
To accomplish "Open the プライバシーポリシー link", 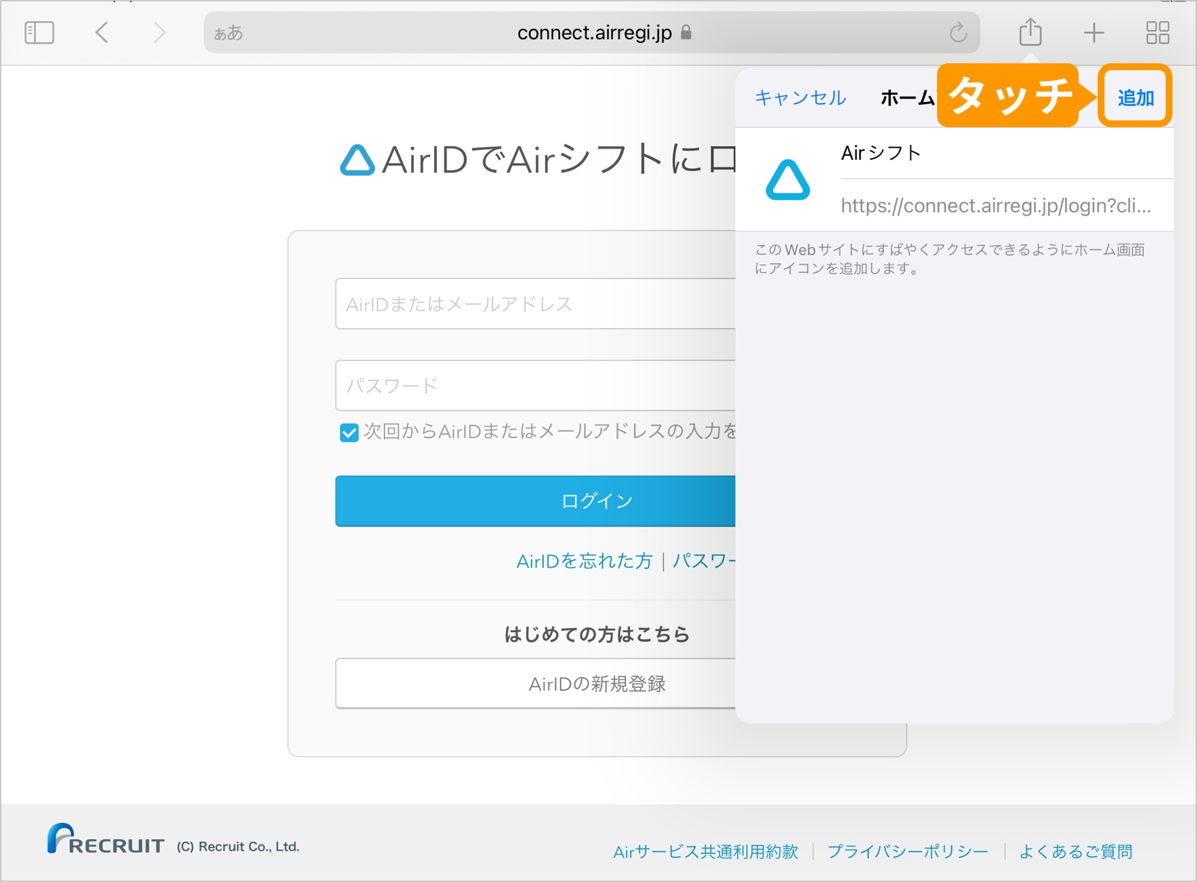I will (908, 851).
